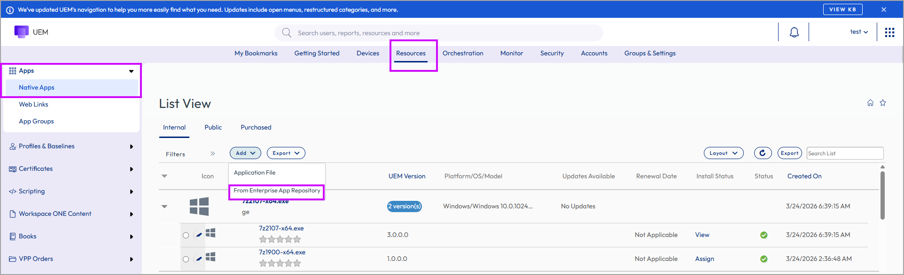Click star rating of 7z1900-x64.exe
This screenshot has height=275, width=904.
pos(280,263)
